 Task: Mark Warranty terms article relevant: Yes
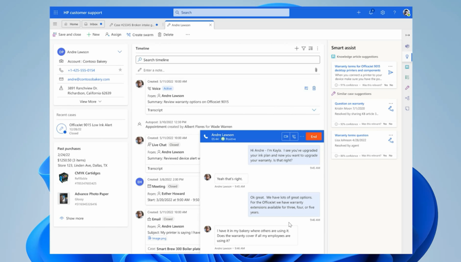tap(386, 85)
